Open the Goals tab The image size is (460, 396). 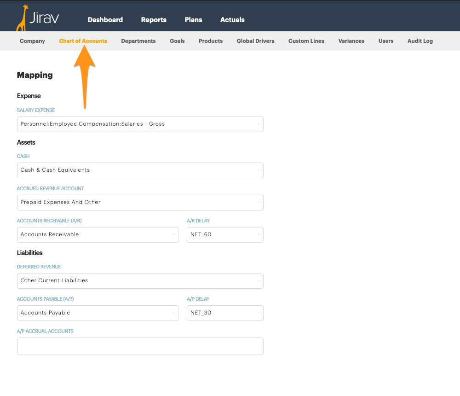177,41
